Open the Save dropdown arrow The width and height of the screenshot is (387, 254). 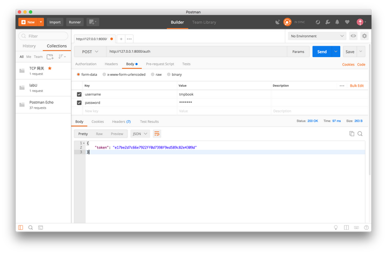click(361, 52)
